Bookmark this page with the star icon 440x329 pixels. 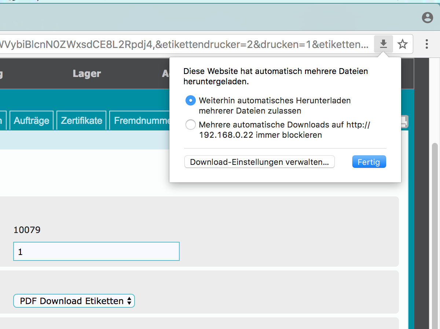(403, 44)
